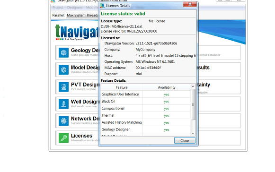The width and height of the screenshot is (275, 172).
Task: Close the Licenses Details dialog with X
Action: tap(190, 4)
